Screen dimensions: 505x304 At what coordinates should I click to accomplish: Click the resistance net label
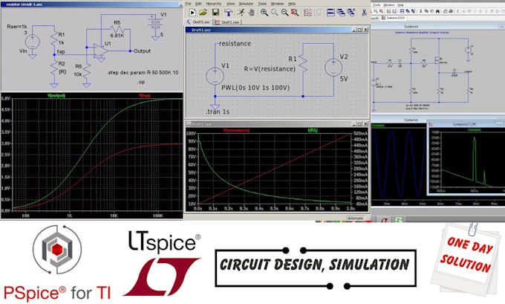tap(235, 44)
